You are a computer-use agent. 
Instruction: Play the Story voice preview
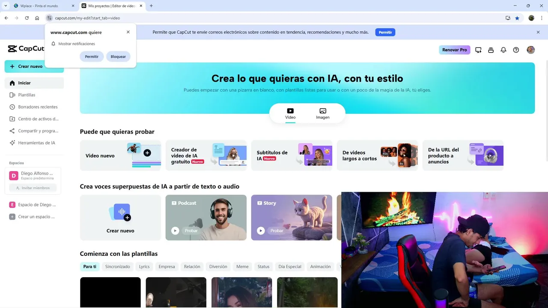[x=261, y=231]
